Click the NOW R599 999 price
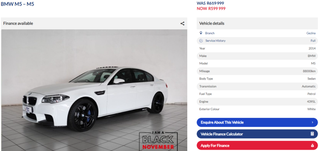This screenshot has height=151, width=319. click(211, 8)
